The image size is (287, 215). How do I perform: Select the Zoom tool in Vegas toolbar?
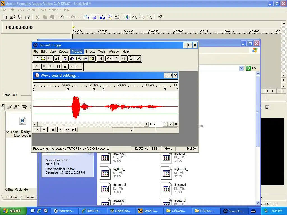click(150, 17)
